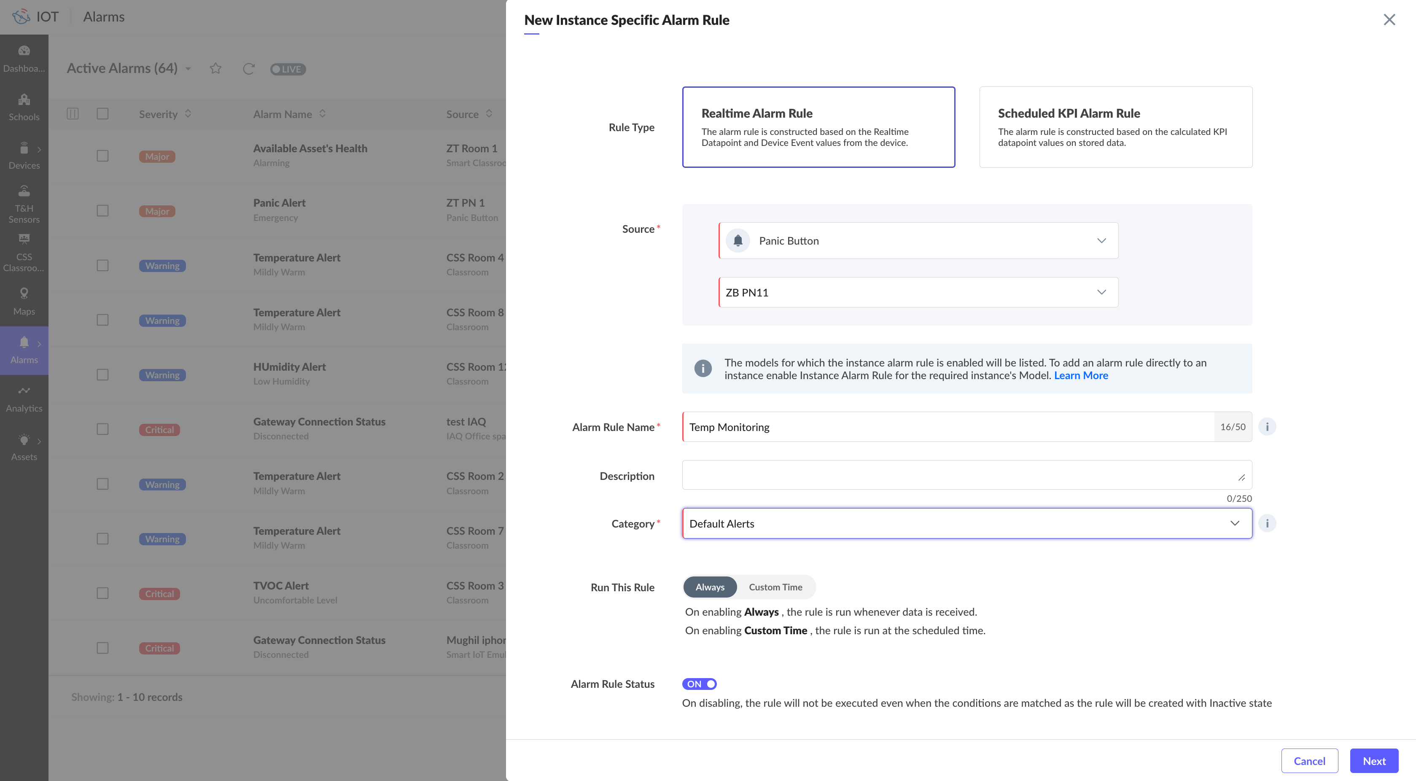This screenshot has height=781, width=1416.
Task: Select the Scheduled KPI Alarm Rule card
Action: point(1115,127)
